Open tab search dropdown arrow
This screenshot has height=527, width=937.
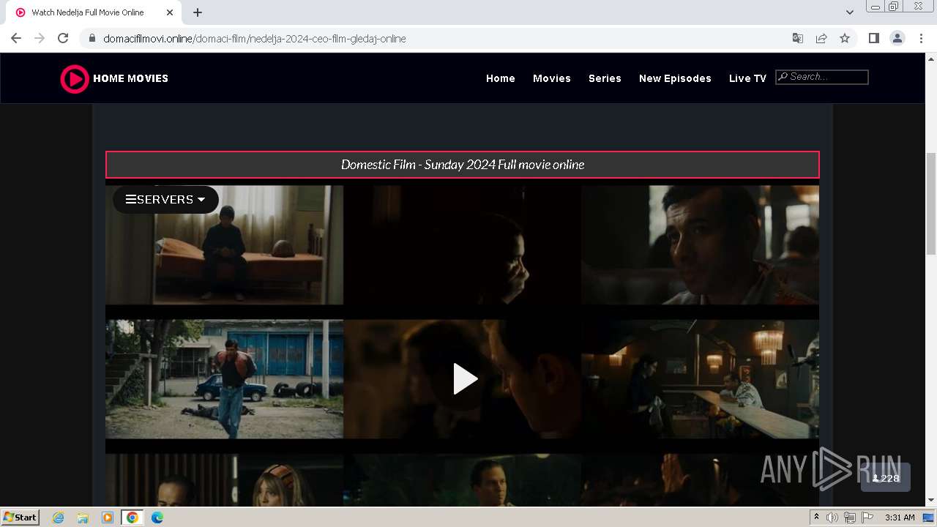coord(850,12)
